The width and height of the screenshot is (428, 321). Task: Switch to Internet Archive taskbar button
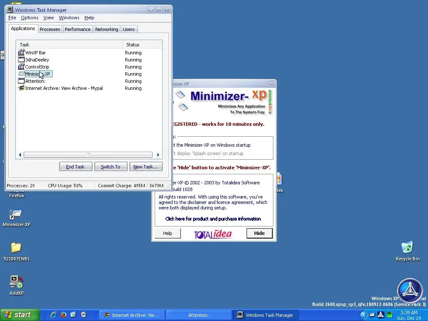click(x=132, y=315)
